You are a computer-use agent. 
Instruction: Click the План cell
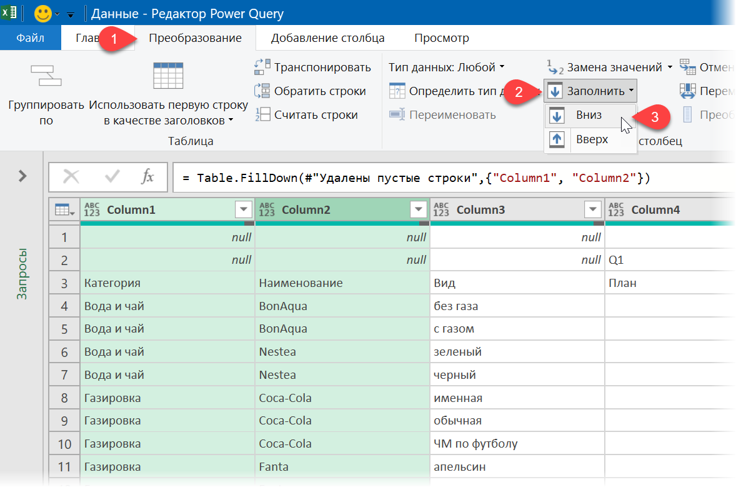pos(670,283)
